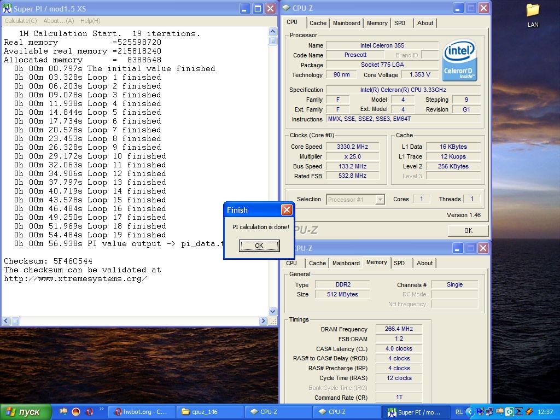560x420 pixels.
Task: Open the Memory tab in upper CPU-Z
Action: click(377, 23)
